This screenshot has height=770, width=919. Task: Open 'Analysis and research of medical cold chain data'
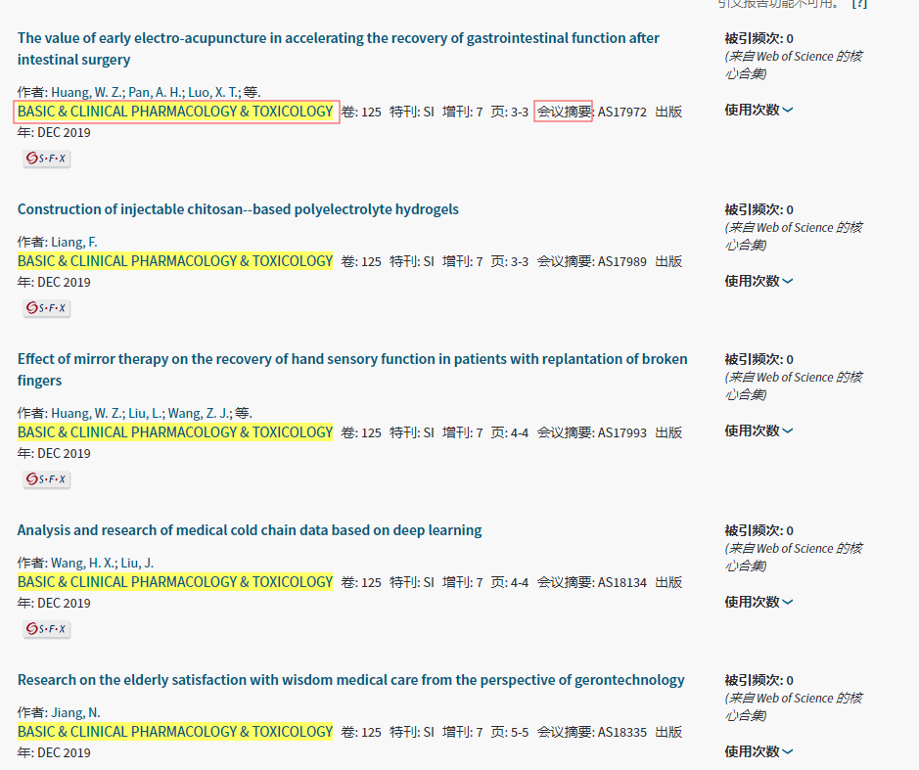pos(250,530)
